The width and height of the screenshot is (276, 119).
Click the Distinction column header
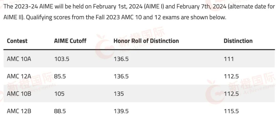(x=238, y=41)
